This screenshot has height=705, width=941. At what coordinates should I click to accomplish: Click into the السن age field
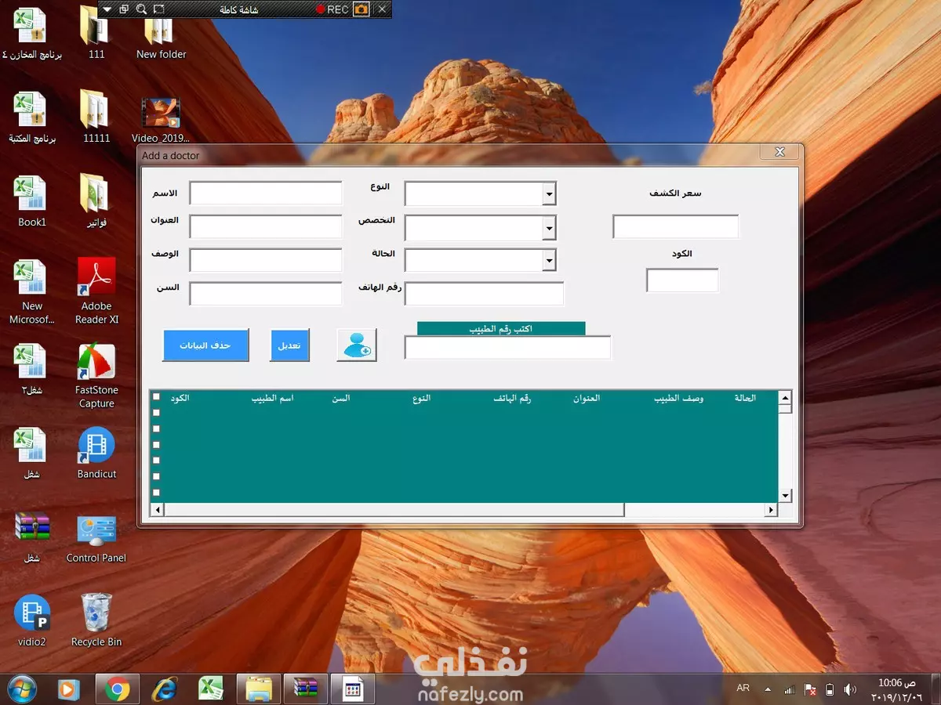(x=266, y=294)
